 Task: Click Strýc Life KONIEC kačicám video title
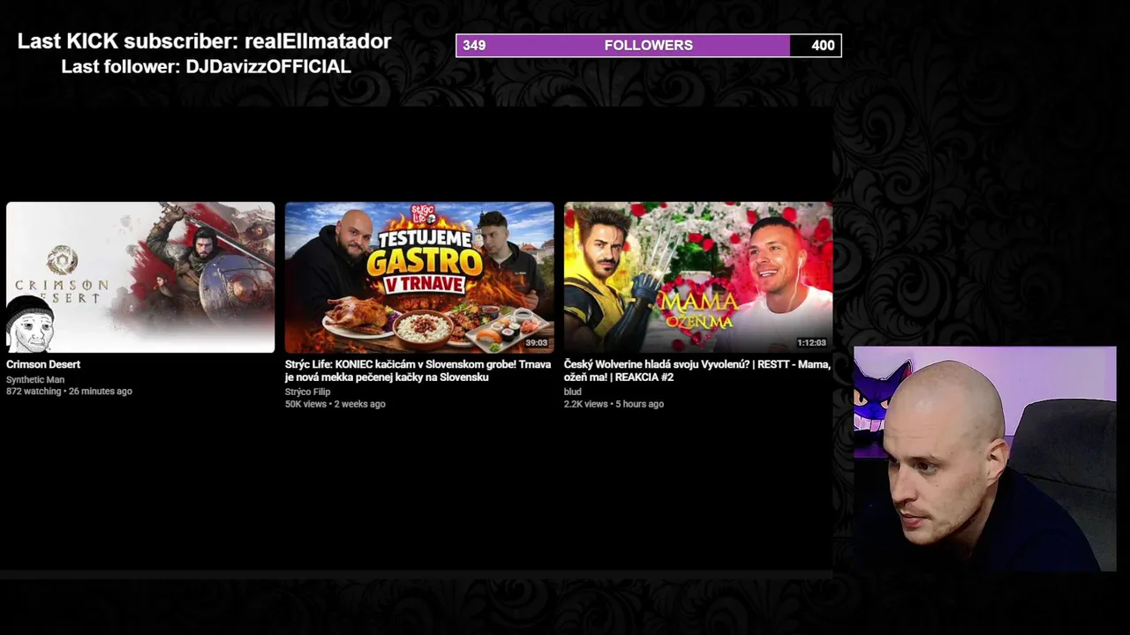pyautogui.click(x=418, y=370)
